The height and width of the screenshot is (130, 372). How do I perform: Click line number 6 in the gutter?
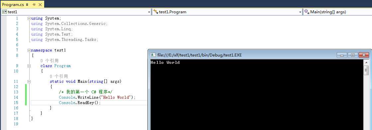pyautogui.click(x=17, y=45)
